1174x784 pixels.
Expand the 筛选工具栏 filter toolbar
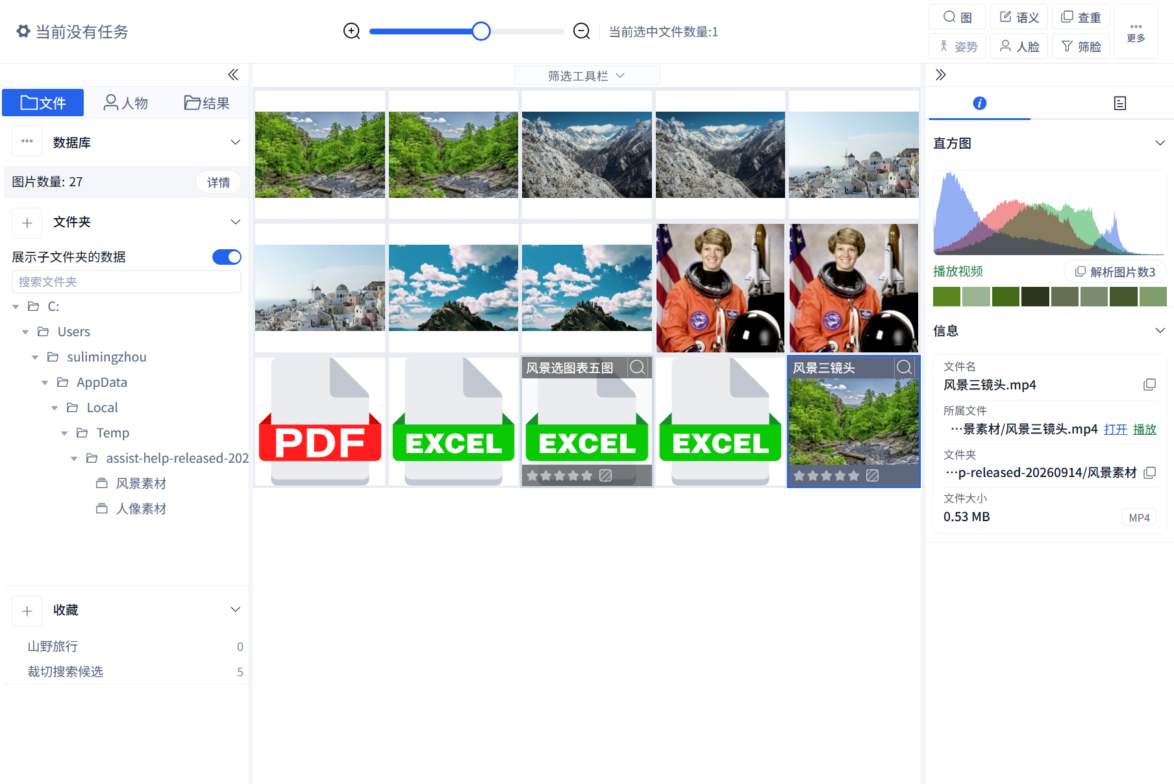coord(587,76)
